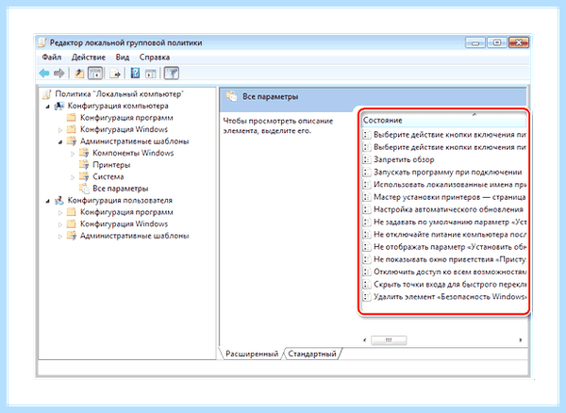Select the Использовать локализованные имена policy
Screen dimensions: 566x413
coord(449,184)
